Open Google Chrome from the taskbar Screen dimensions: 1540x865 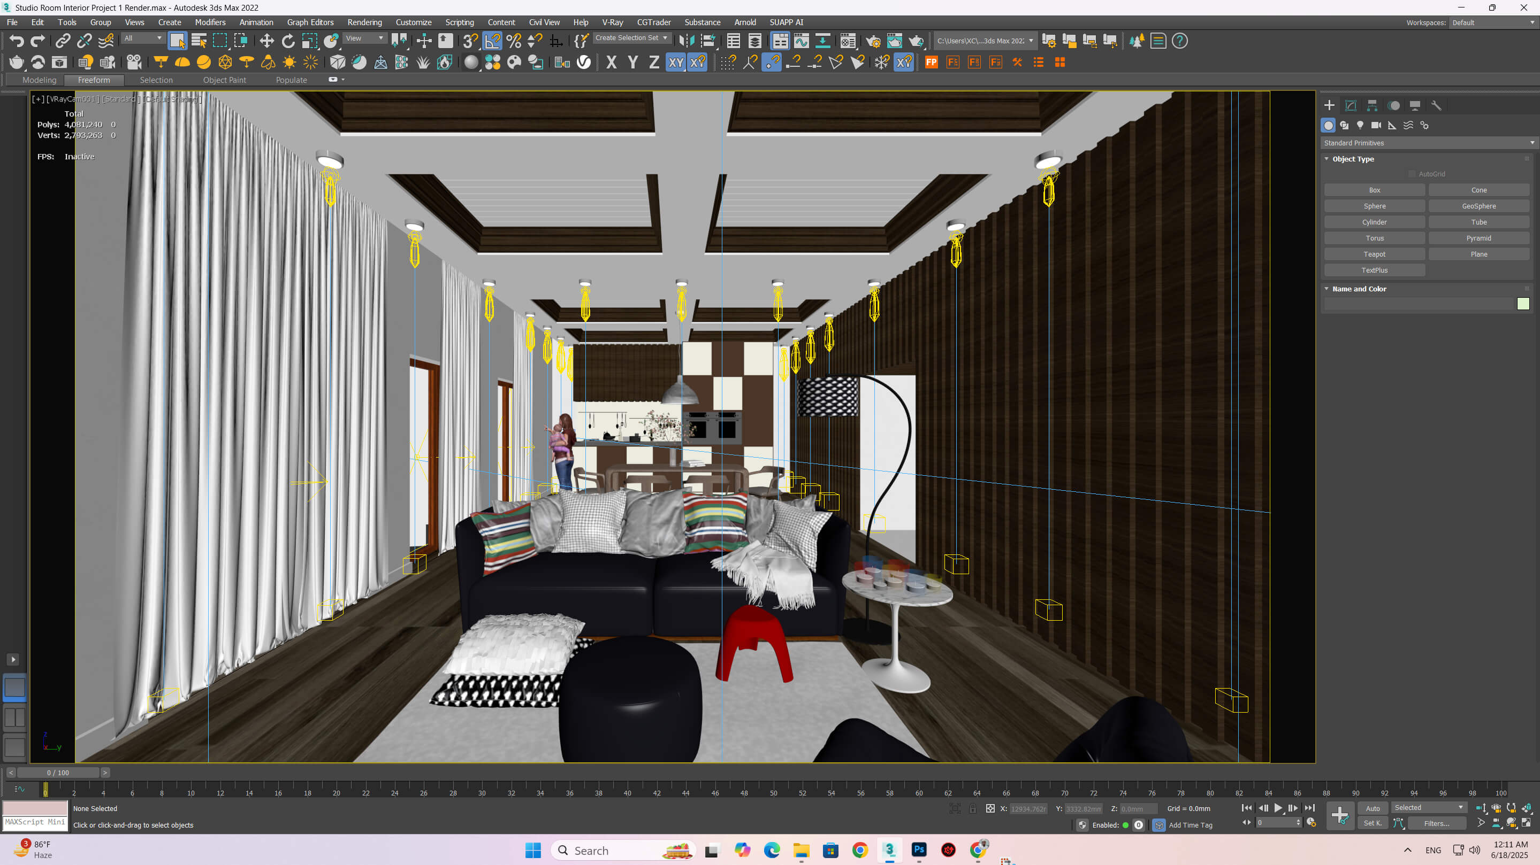point(860,849)
